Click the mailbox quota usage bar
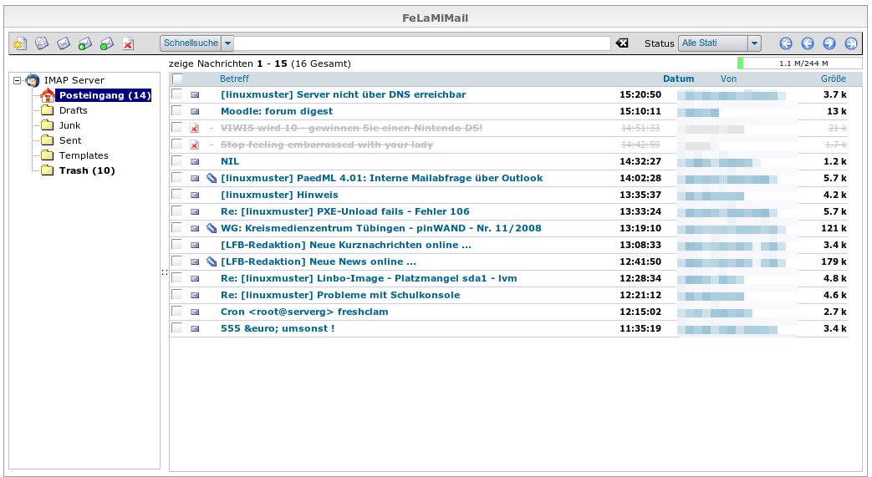This screenshot has width=872, height=477. (x=799, y=63)
